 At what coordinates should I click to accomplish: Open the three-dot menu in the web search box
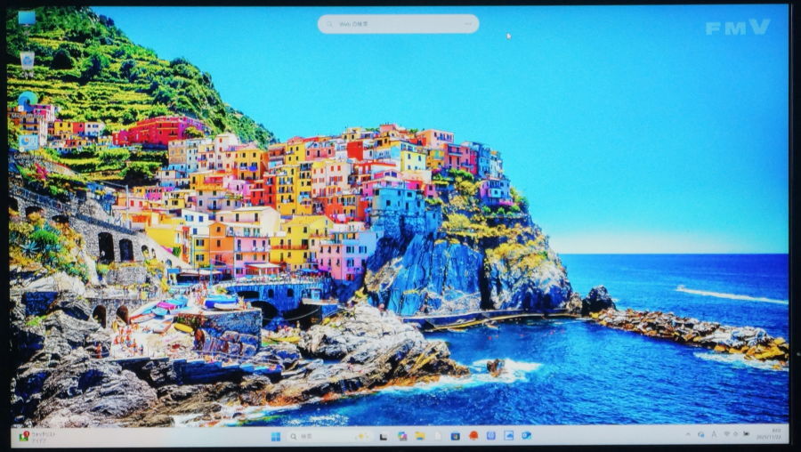pos(468,24)
